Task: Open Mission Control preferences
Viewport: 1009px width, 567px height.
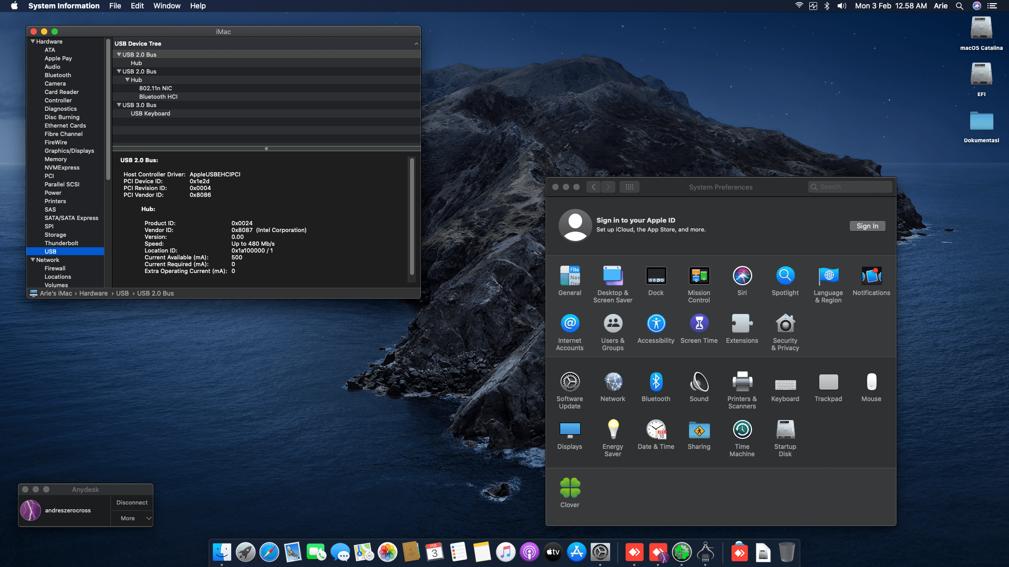Action: click(x=699, y=277)
